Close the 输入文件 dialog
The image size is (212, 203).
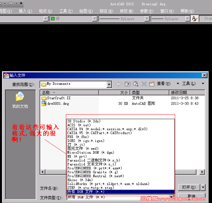point(204,75)
